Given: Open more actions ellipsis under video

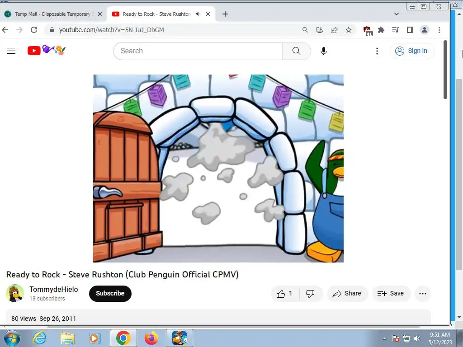Looking at the screenshot, I should [x=423, y=294].
